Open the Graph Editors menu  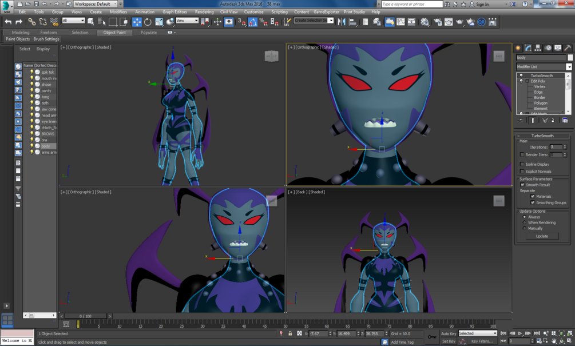click(x=175, y=12)
